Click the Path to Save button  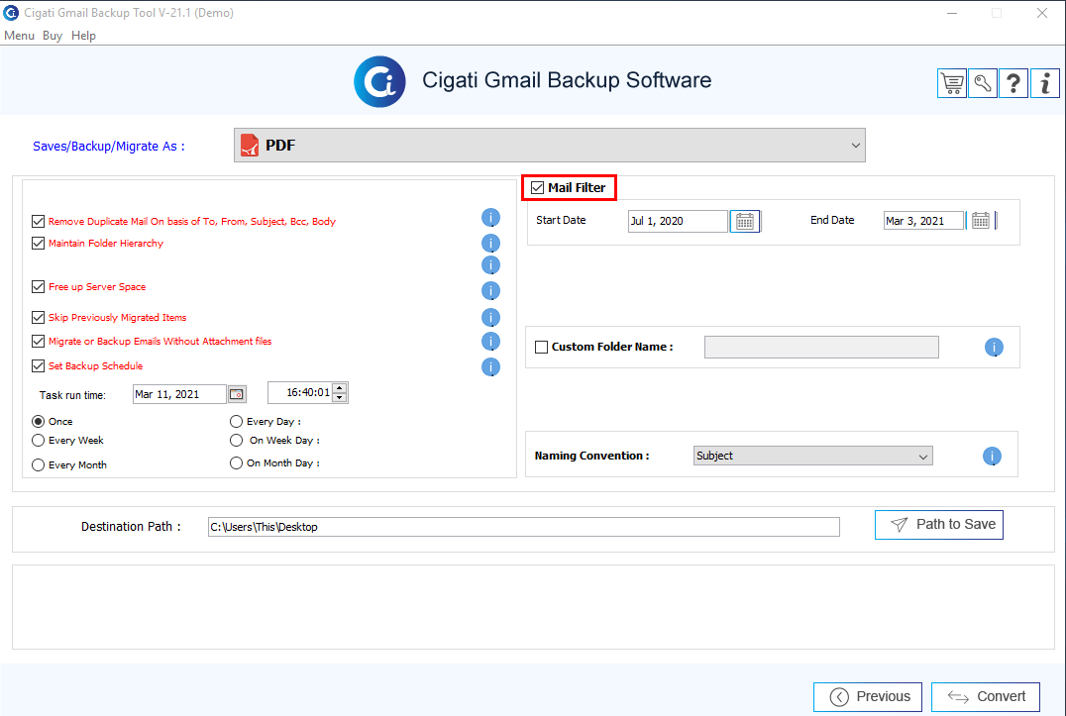tap(939, 525)
